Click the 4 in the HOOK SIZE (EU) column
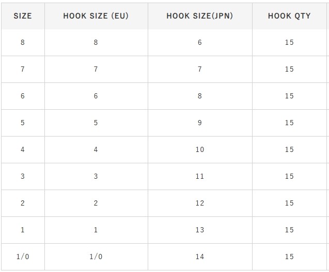 (x=96, y=149)
